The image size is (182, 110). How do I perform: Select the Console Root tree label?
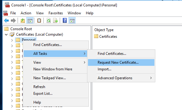(x=21, y=29)
